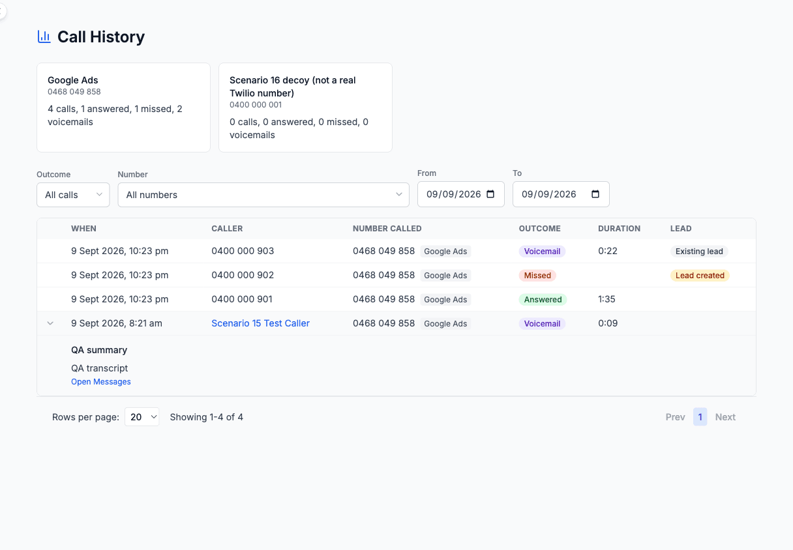Click caller 0400 000 902
The image size is (793, 550).
click(243, 275)
